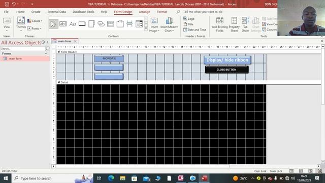This screenshot has width=325, height=183.
Task: Open Microsoft Edge from taskbar
Action: pos(111,178)
